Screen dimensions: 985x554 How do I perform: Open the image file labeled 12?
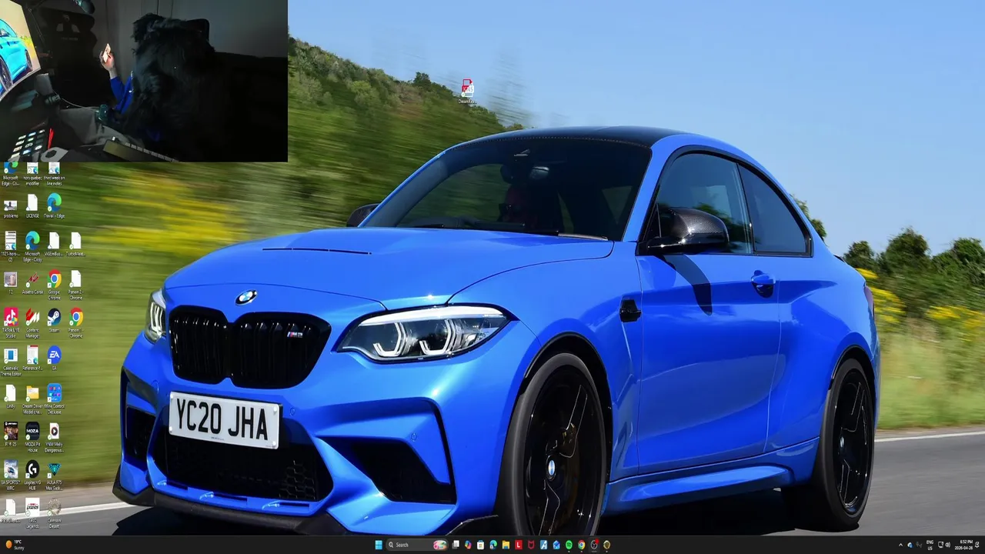[x=11, y=282]
